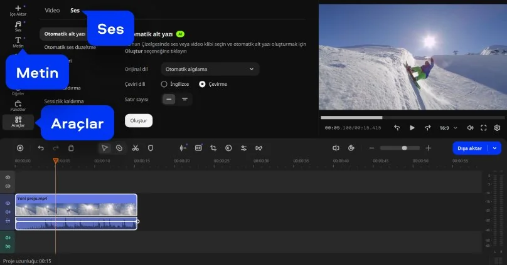Viewport: 507px width, 265px height.
Task: Select the Çevirme radio option
Action: (202, 84)
